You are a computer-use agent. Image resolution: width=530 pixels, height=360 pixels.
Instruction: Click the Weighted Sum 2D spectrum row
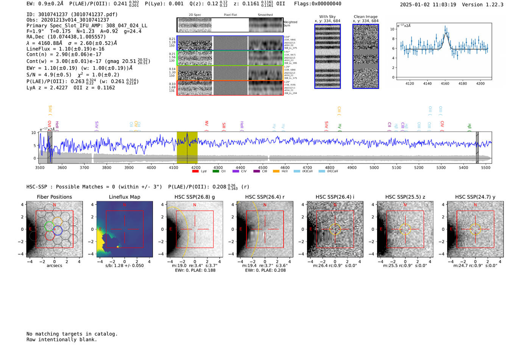[230, 25]
